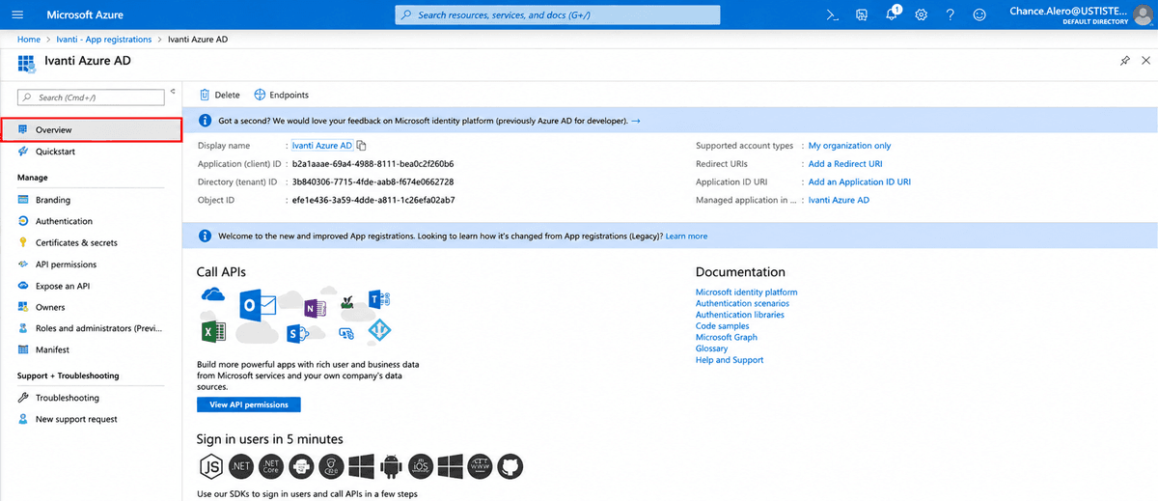This screenshot has height=501, width=1158.
Task: Launch Cloud Shell from the top bar
Action: coord(832,14)
